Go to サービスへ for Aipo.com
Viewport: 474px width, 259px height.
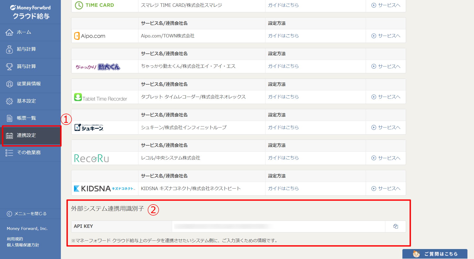pos(386,36)
